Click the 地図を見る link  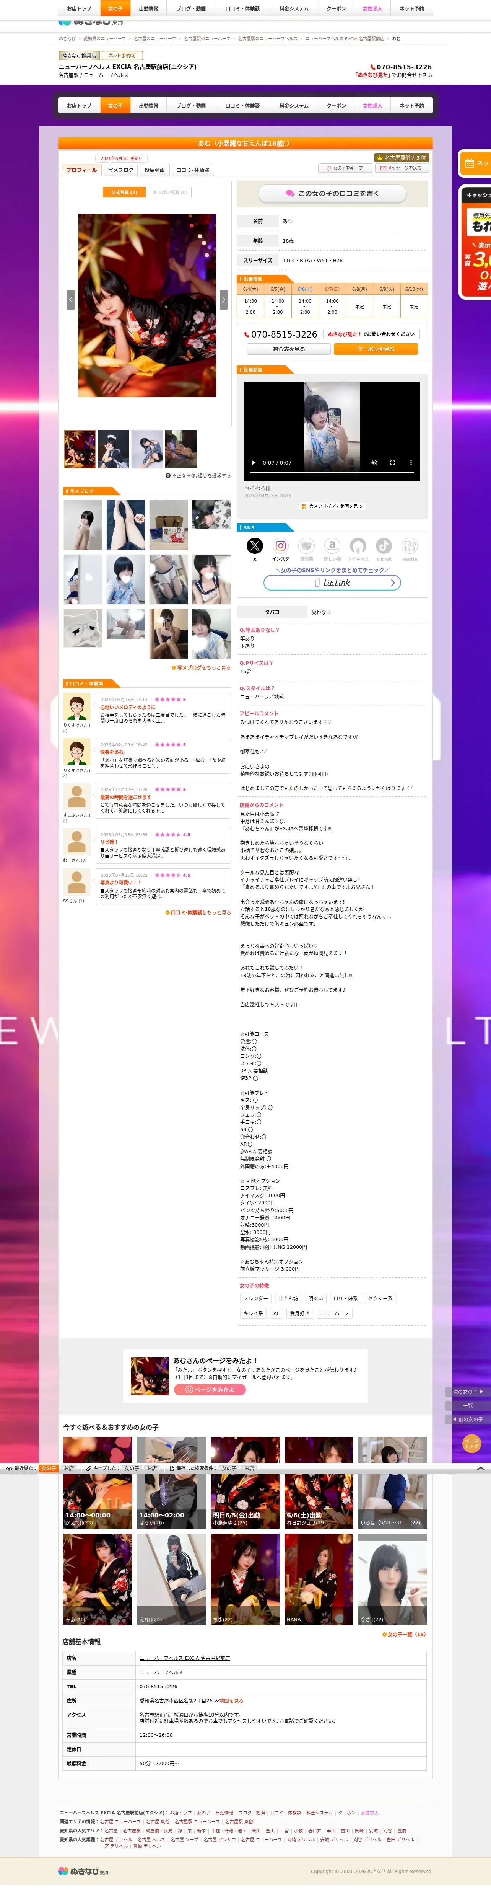231,1700
